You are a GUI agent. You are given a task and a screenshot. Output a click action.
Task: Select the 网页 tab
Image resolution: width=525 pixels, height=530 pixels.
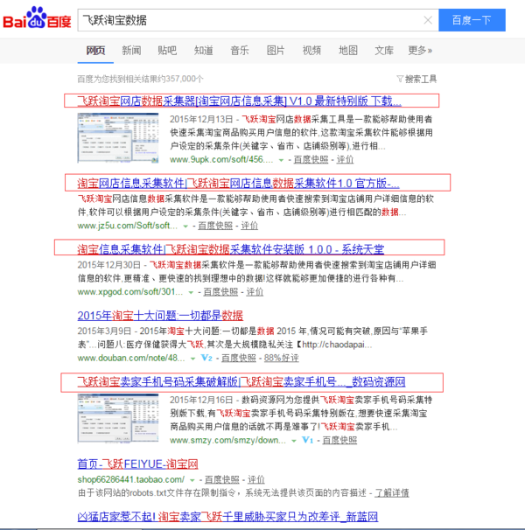(x=95, y=51)
